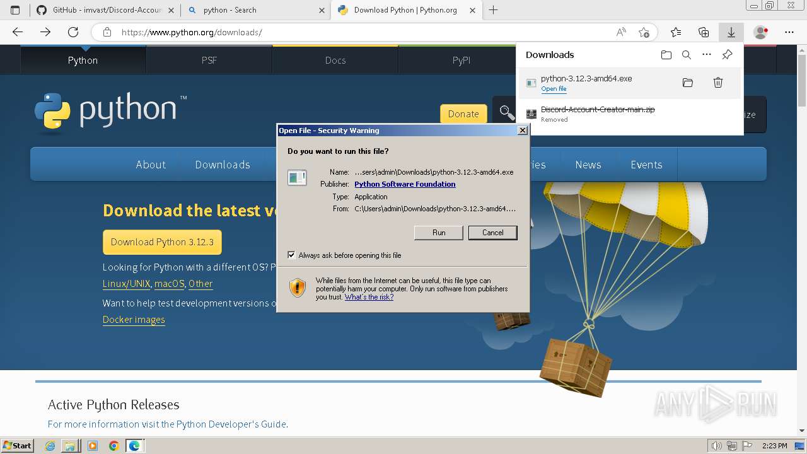Open the Docker images link
This screenshot has width=807, height=454.
click(x=134, y=320)
